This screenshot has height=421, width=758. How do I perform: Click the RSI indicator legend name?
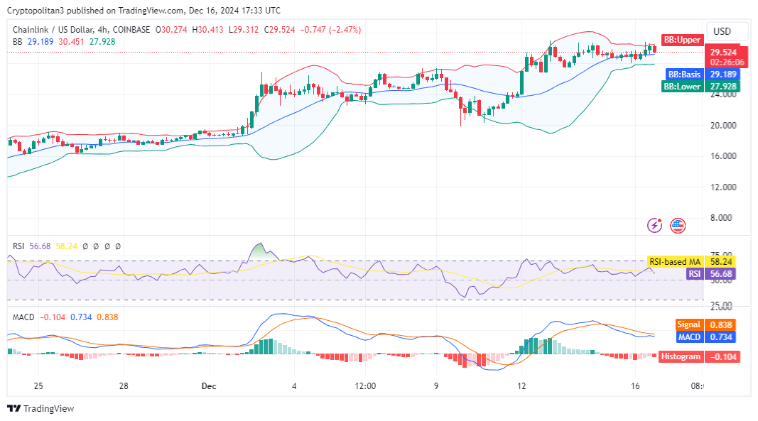[18, 246]
